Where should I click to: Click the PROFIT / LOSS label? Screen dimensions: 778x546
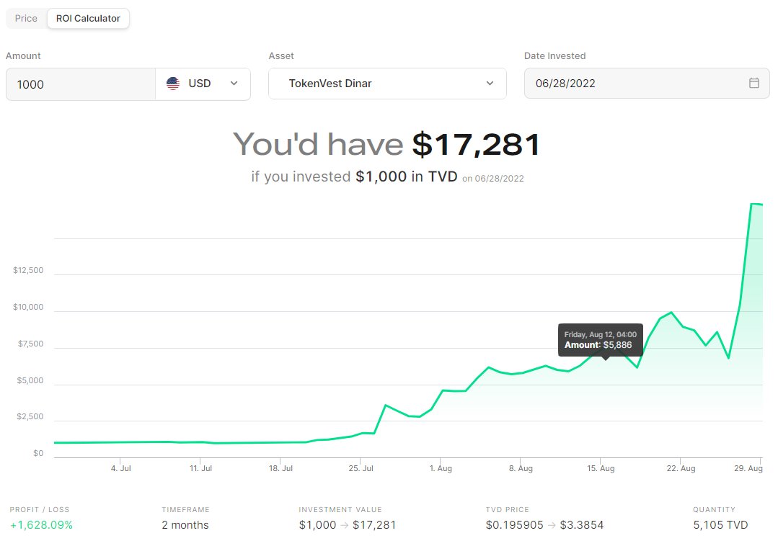[40, 510]
